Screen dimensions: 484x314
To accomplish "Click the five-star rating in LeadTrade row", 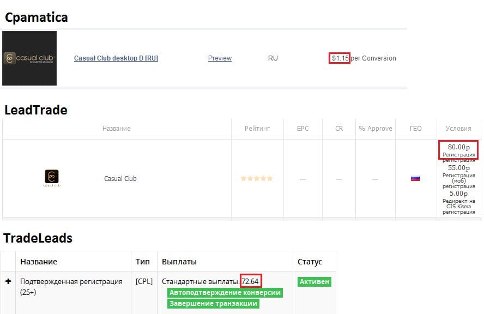I will click(x=257, y=178).
